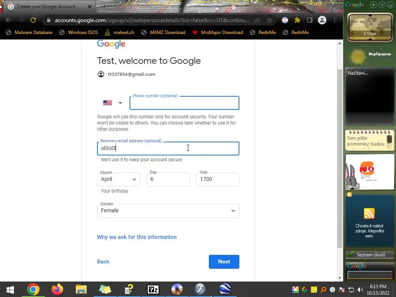Open the Chrome three-dot menu
The width and height of the screenshot is (396, 297).
[335, 20]
